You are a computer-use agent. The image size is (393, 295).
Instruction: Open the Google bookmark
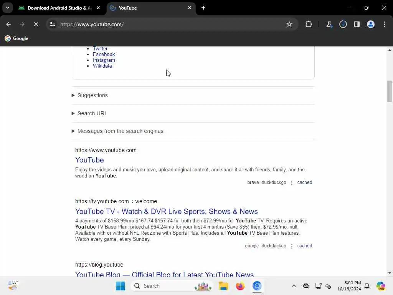pyautogui.click(x=17, y=38)
